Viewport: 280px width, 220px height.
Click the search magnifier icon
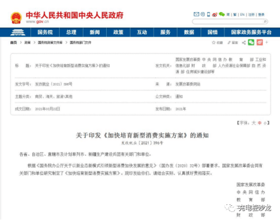click(x=265, y=22)
